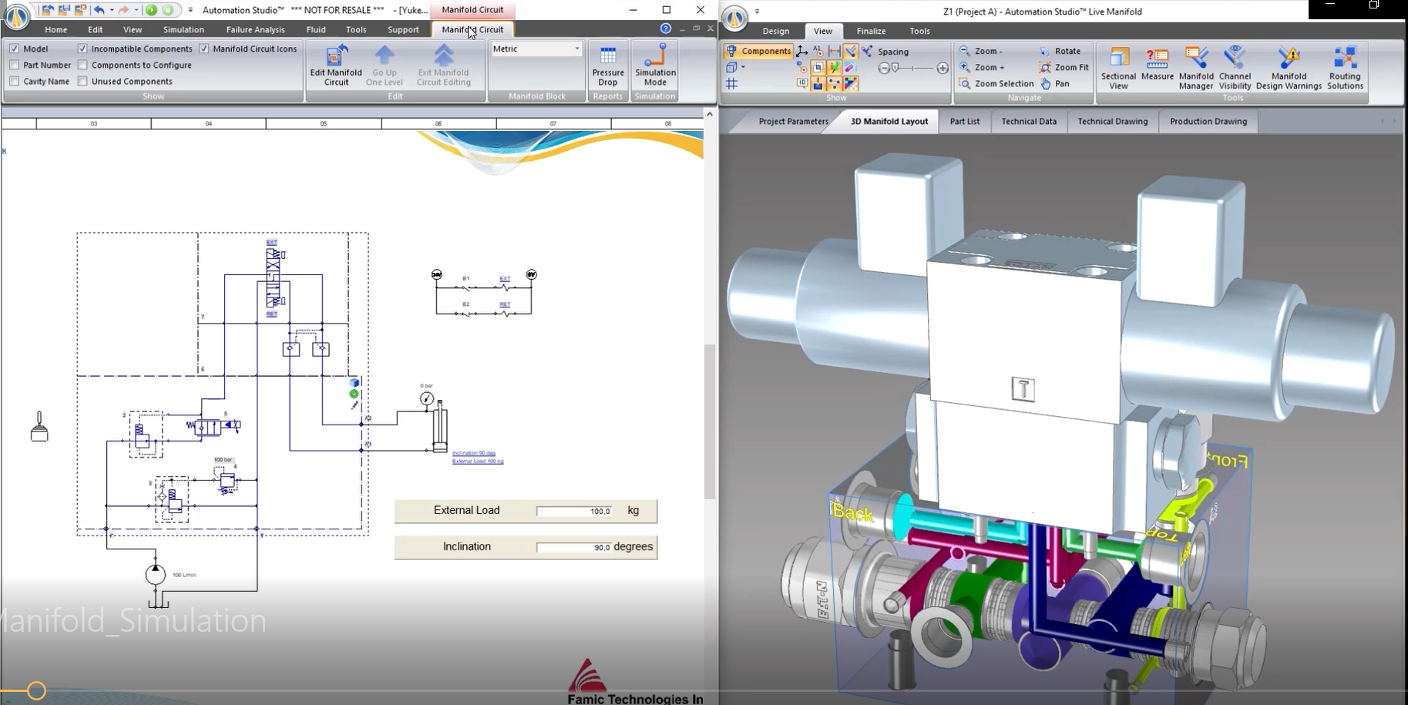
Task: Toggle the green pin icon in Show group
Action: point(835,68)
